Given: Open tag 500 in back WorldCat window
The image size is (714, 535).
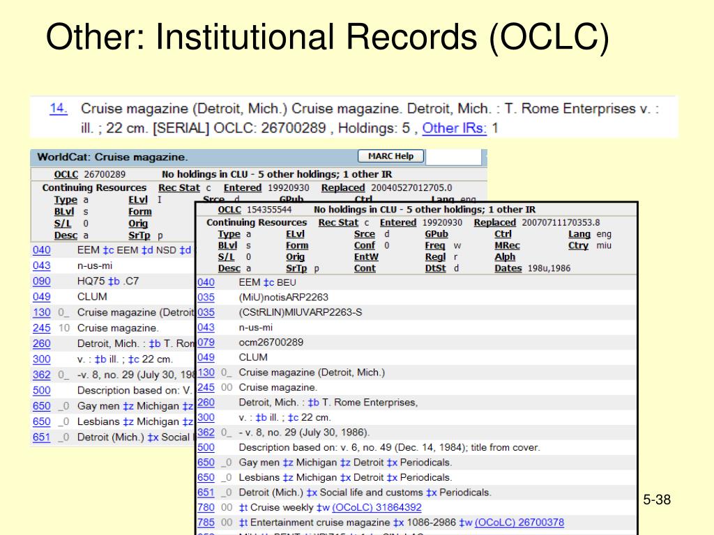Looking at the screenshot, I should [41, 390].
